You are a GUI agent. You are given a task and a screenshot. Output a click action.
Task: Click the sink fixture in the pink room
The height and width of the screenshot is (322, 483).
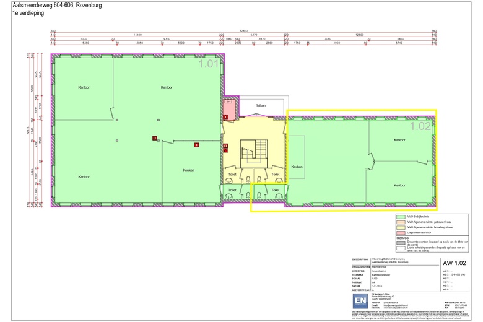(228, 101)
